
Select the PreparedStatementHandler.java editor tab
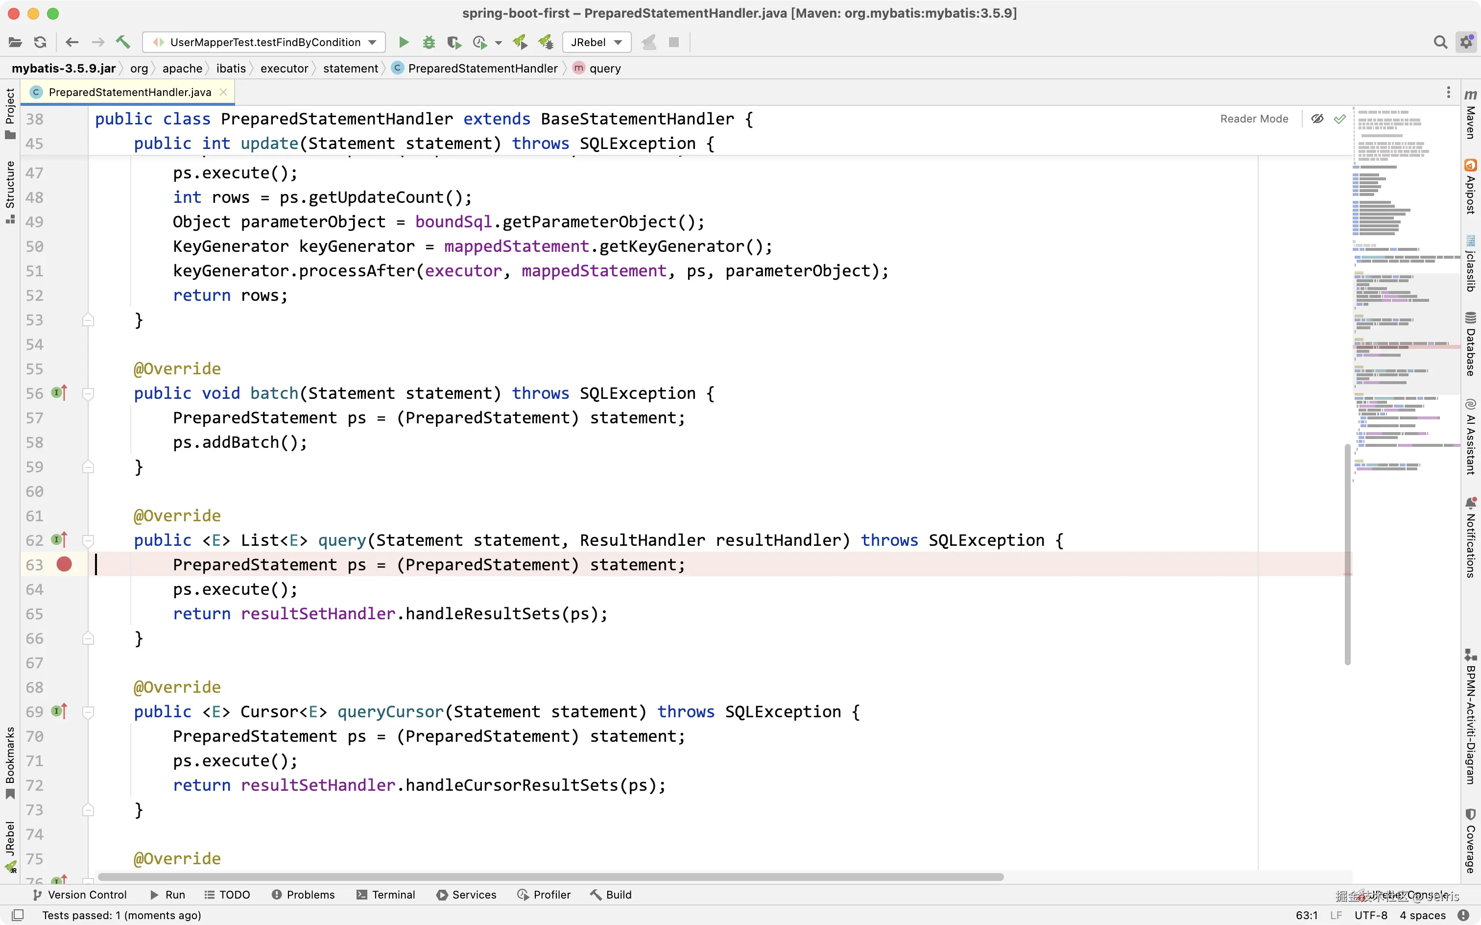[130, 92]
